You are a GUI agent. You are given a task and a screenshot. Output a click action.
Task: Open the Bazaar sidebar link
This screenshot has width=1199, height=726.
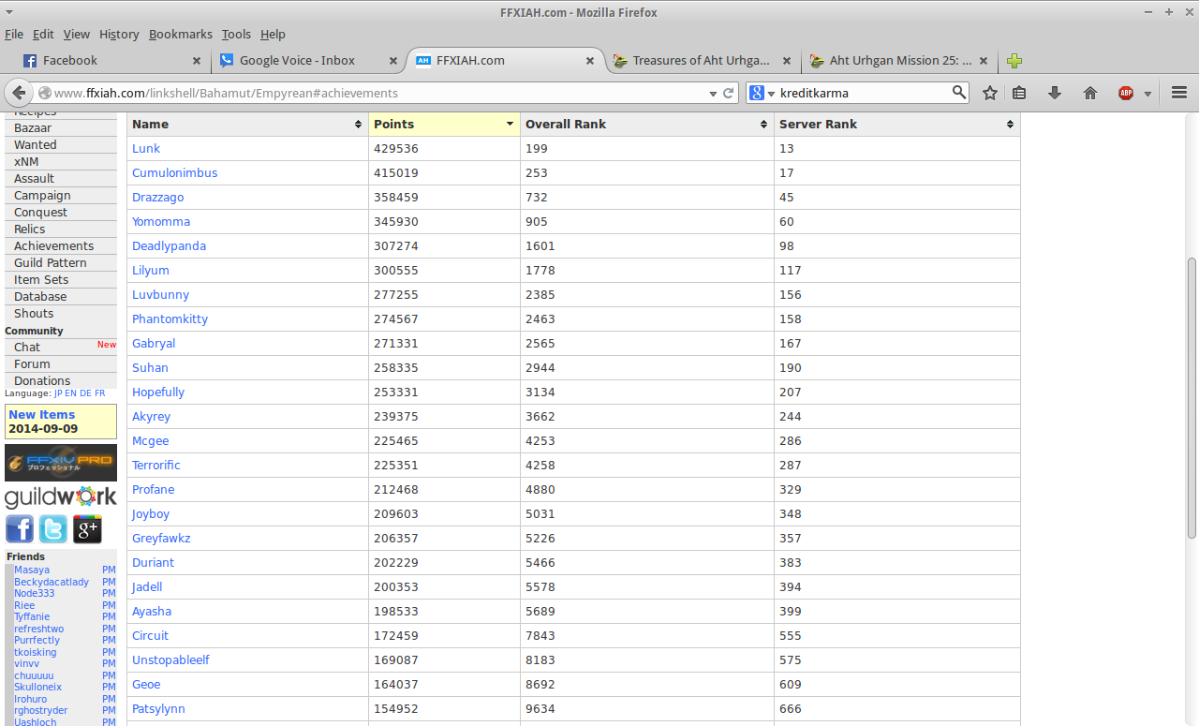[x=33, y=128]
